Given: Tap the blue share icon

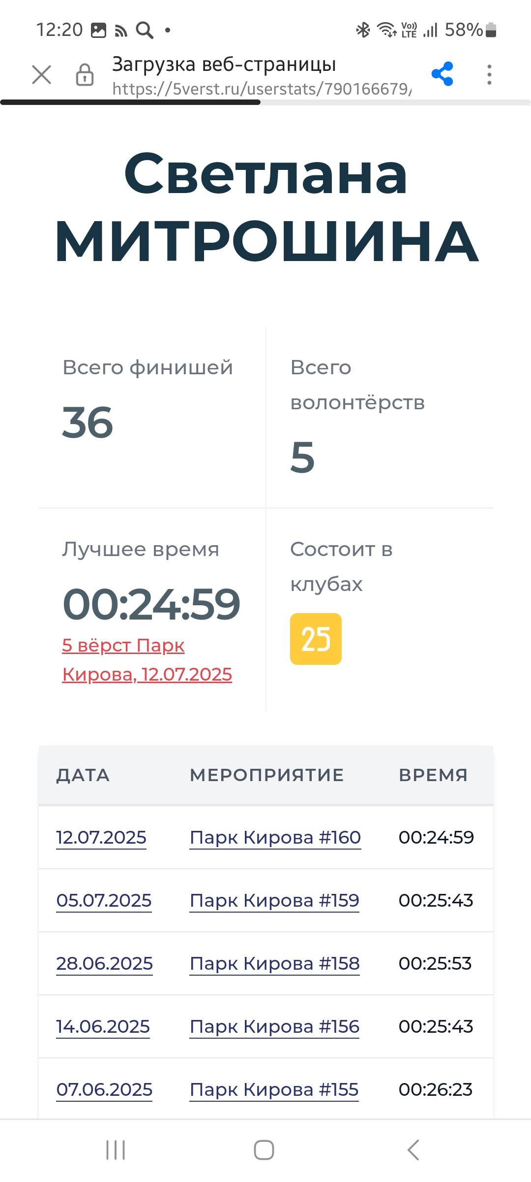Looking at the screenshot, I should (x=442, y=74).
